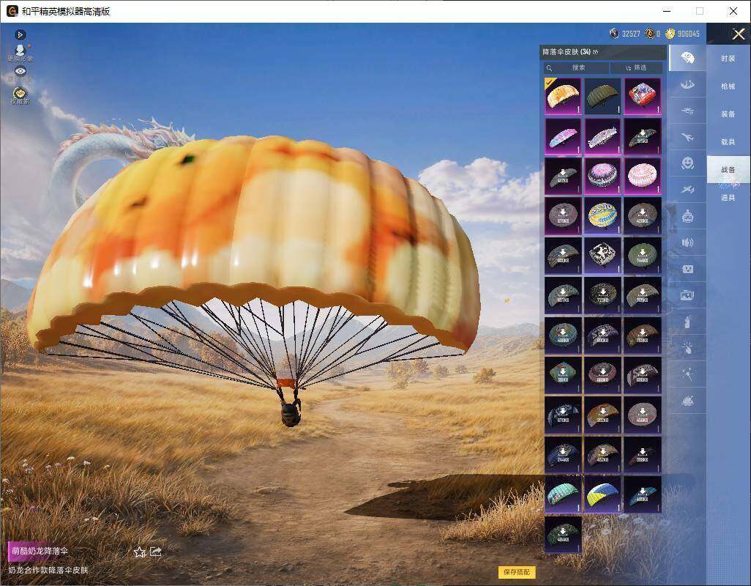The height and width of the screenshot is (586, 751).
Task: Click the share arrow icon near skin name
Action: coord(156,552)
